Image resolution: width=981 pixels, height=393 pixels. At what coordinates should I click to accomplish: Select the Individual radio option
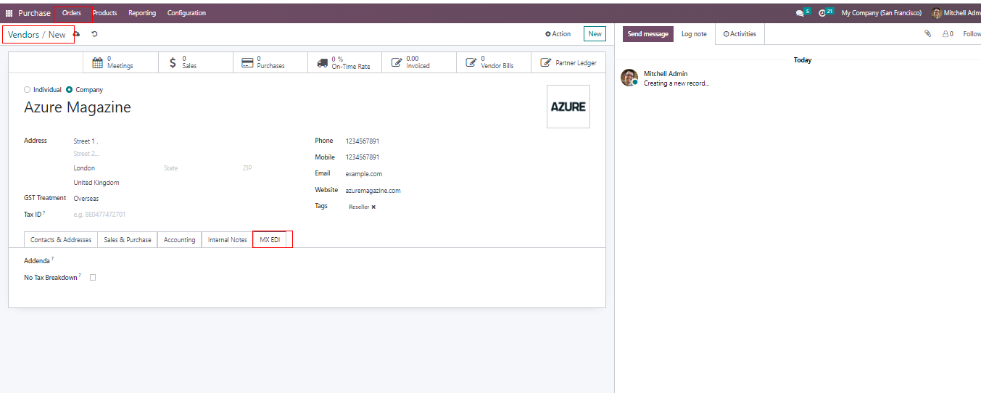click(x=28, y=90)
